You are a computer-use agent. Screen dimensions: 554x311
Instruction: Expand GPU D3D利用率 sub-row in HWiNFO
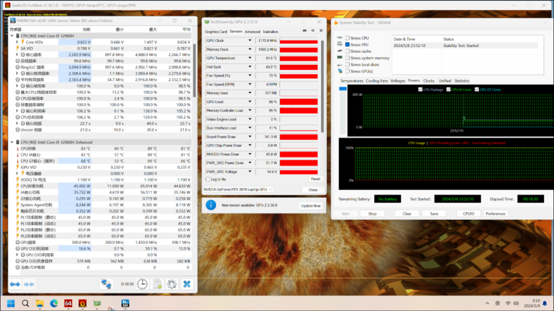(x=17, y=255)
